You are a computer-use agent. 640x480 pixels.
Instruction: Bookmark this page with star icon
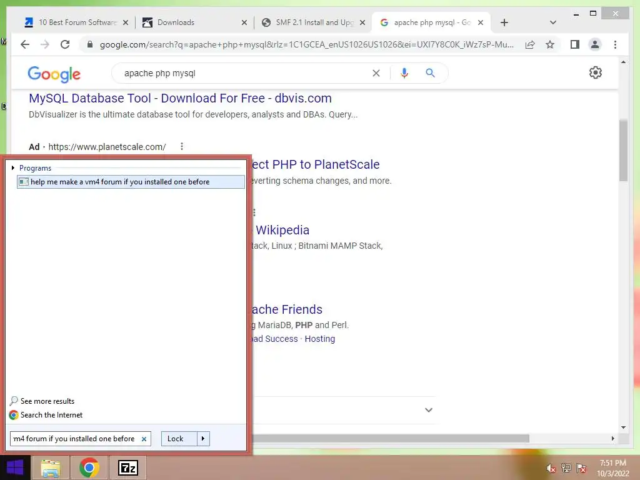point(550,44)
